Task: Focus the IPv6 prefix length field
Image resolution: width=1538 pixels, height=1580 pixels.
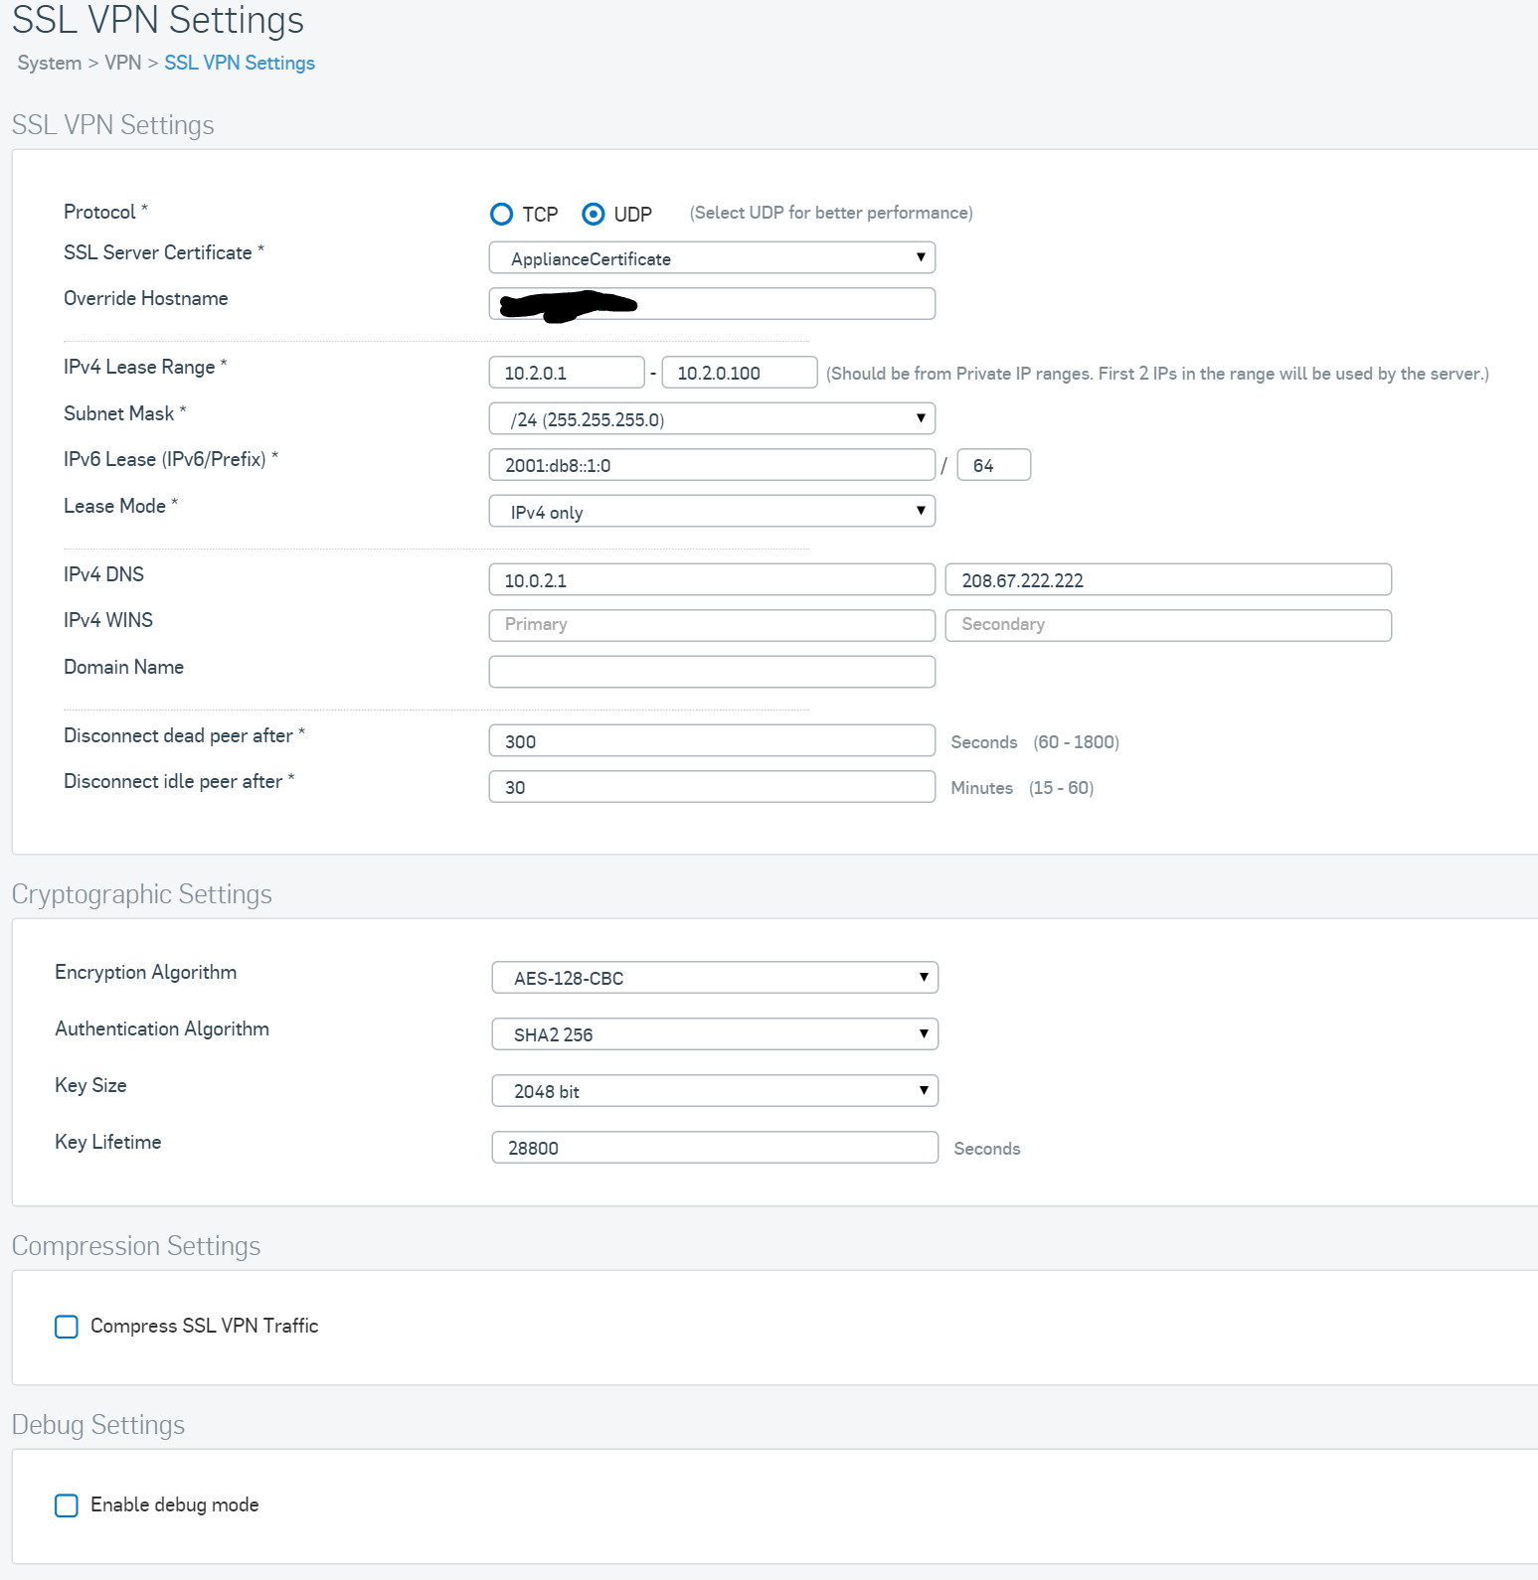Action: 993,465
